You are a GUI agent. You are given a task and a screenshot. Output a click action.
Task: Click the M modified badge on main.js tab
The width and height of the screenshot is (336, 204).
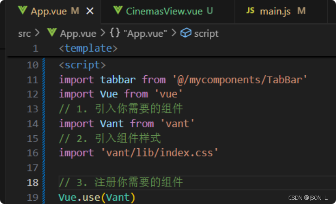click(x=301, y=11)
